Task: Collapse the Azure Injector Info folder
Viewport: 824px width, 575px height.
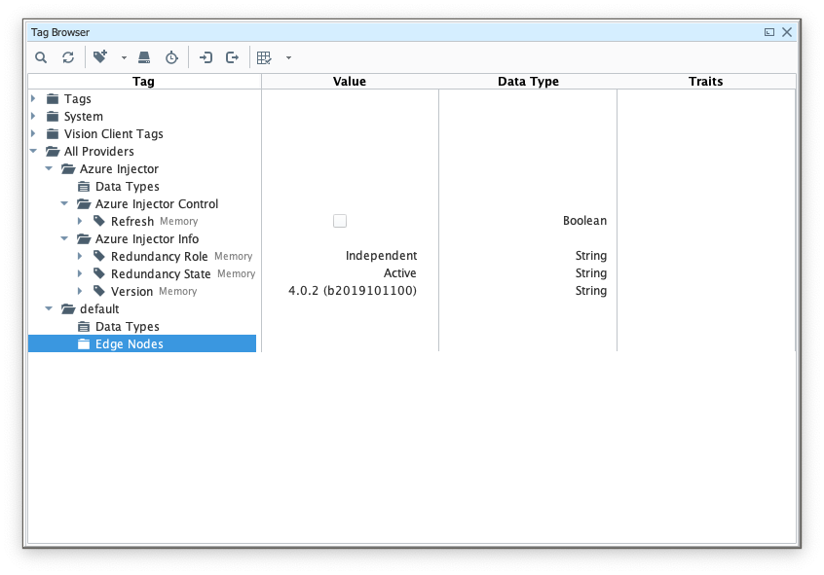Action: (64, 238)
